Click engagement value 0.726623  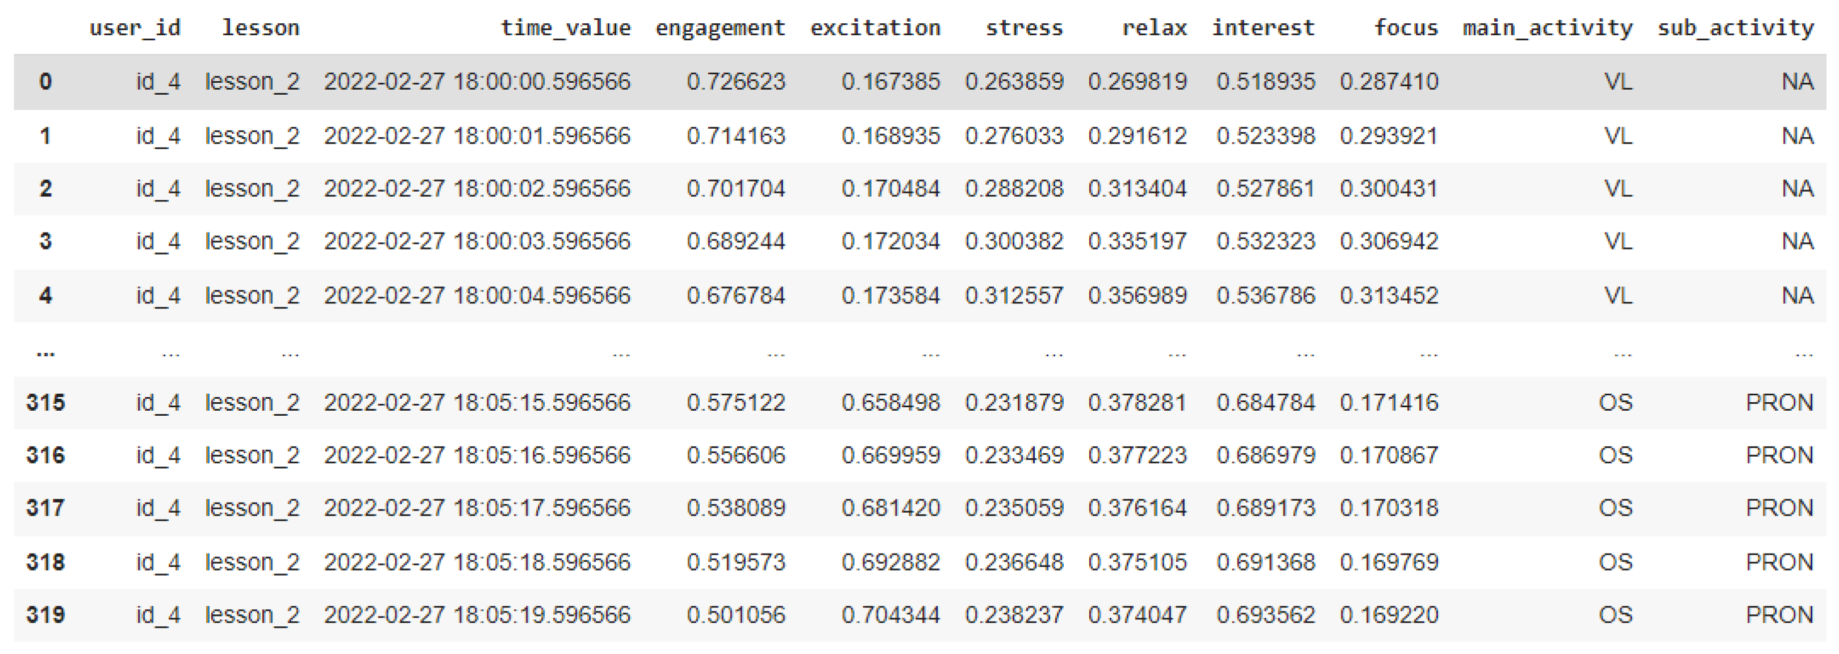point(735,81)
